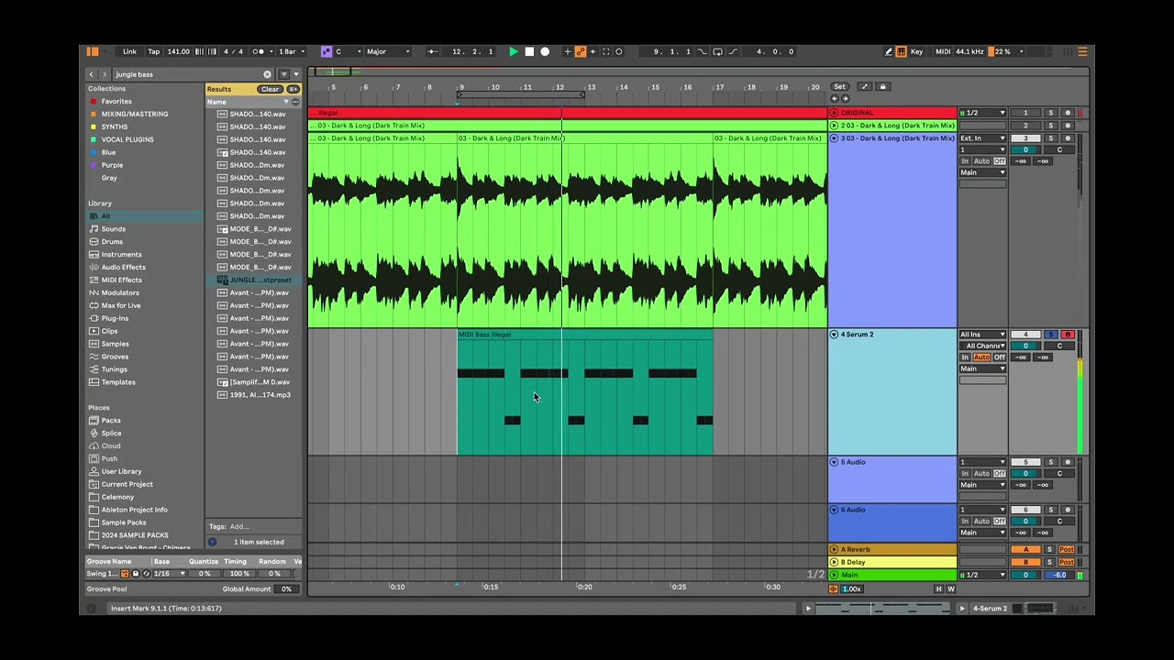Viewport: 1174px width, 660px height.
Task: Toggle Scale Mode in the control bar
Action: click(326, 51)
